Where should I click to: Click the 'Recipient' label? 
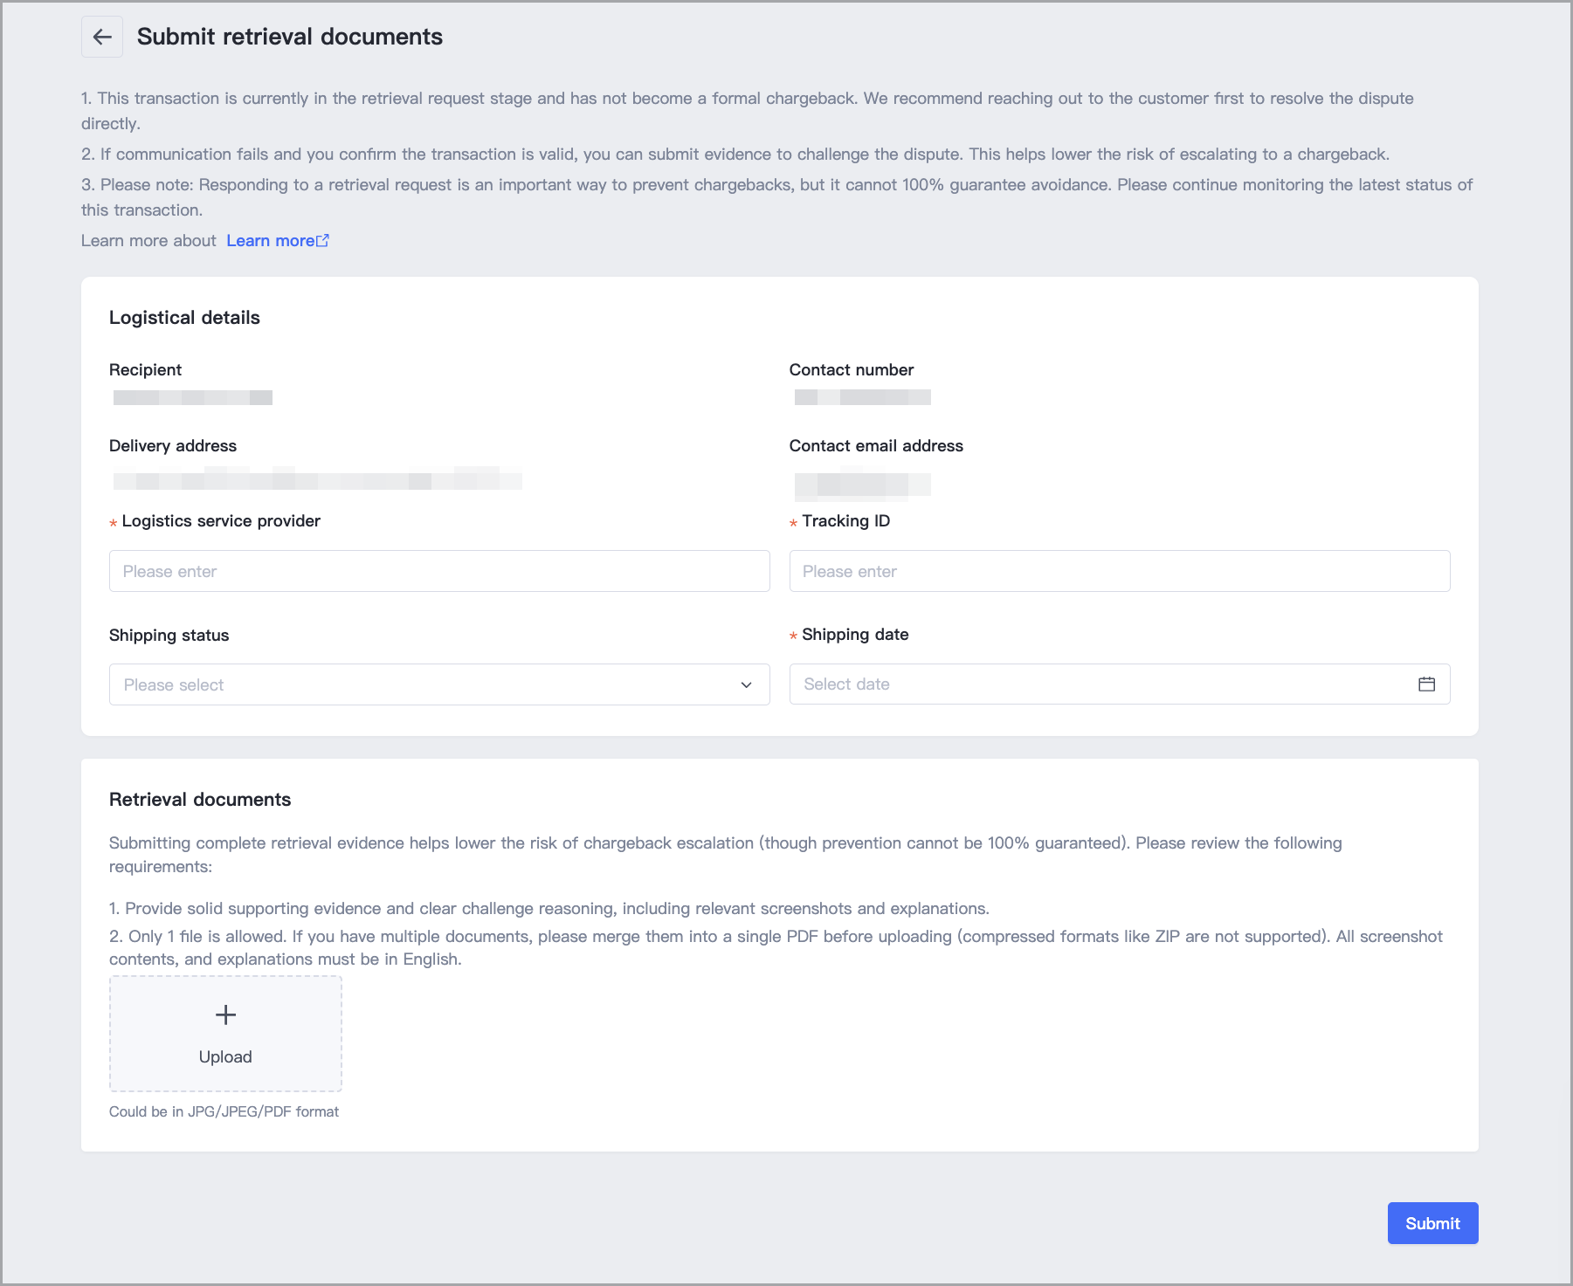(x=145, y=370)
